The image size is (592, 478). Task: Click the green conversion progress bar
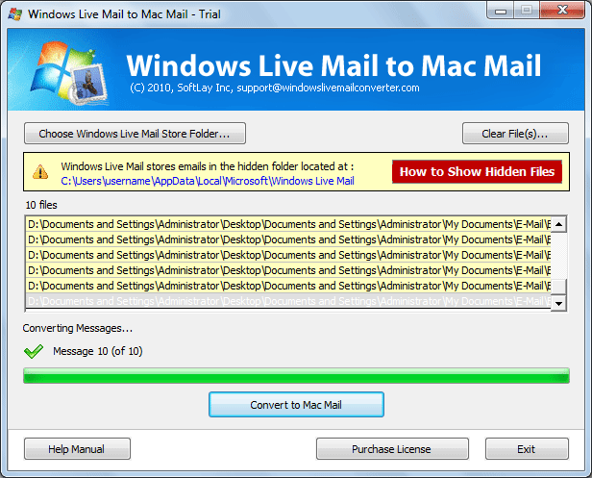296,375
